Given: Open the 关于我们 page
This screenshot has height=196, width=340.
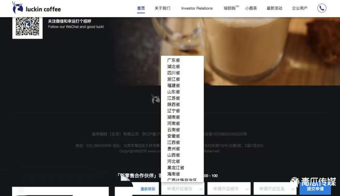Looking at the screenshot, I should [x=162, y=8].
